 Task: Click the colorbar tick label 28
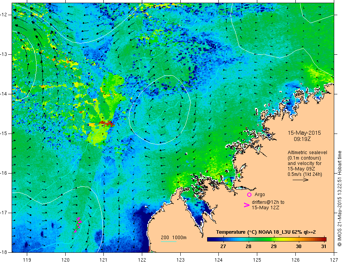point(248,247)
